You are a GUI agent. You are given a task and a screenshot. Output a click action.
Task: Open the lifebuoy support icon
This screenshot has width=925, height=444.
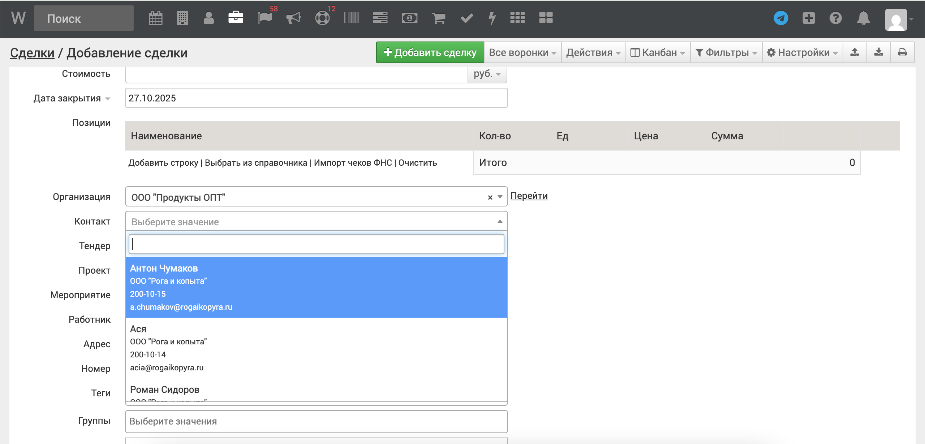click(x=322, y=18)
